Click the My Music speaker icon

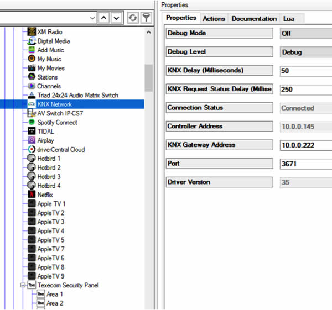pos(32,59)
